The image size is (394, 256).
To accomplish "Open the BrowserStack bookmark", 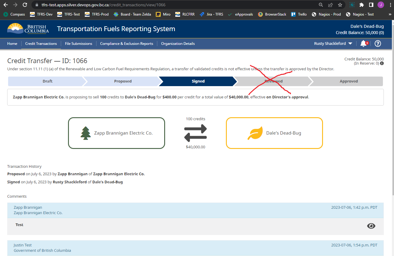I will [x=272, y=14].
